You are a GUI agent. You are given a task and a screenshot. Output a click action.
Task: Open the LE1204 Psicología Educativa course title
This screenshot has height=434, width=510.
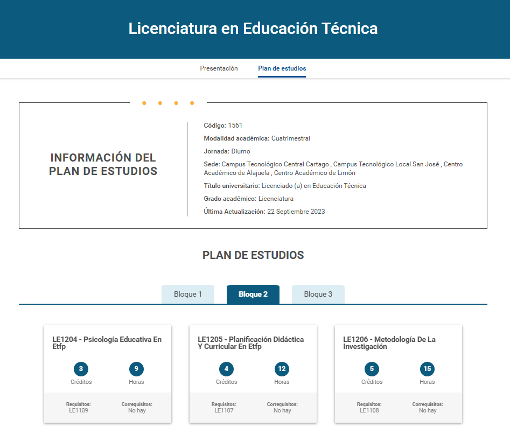(x=107, y=343)
